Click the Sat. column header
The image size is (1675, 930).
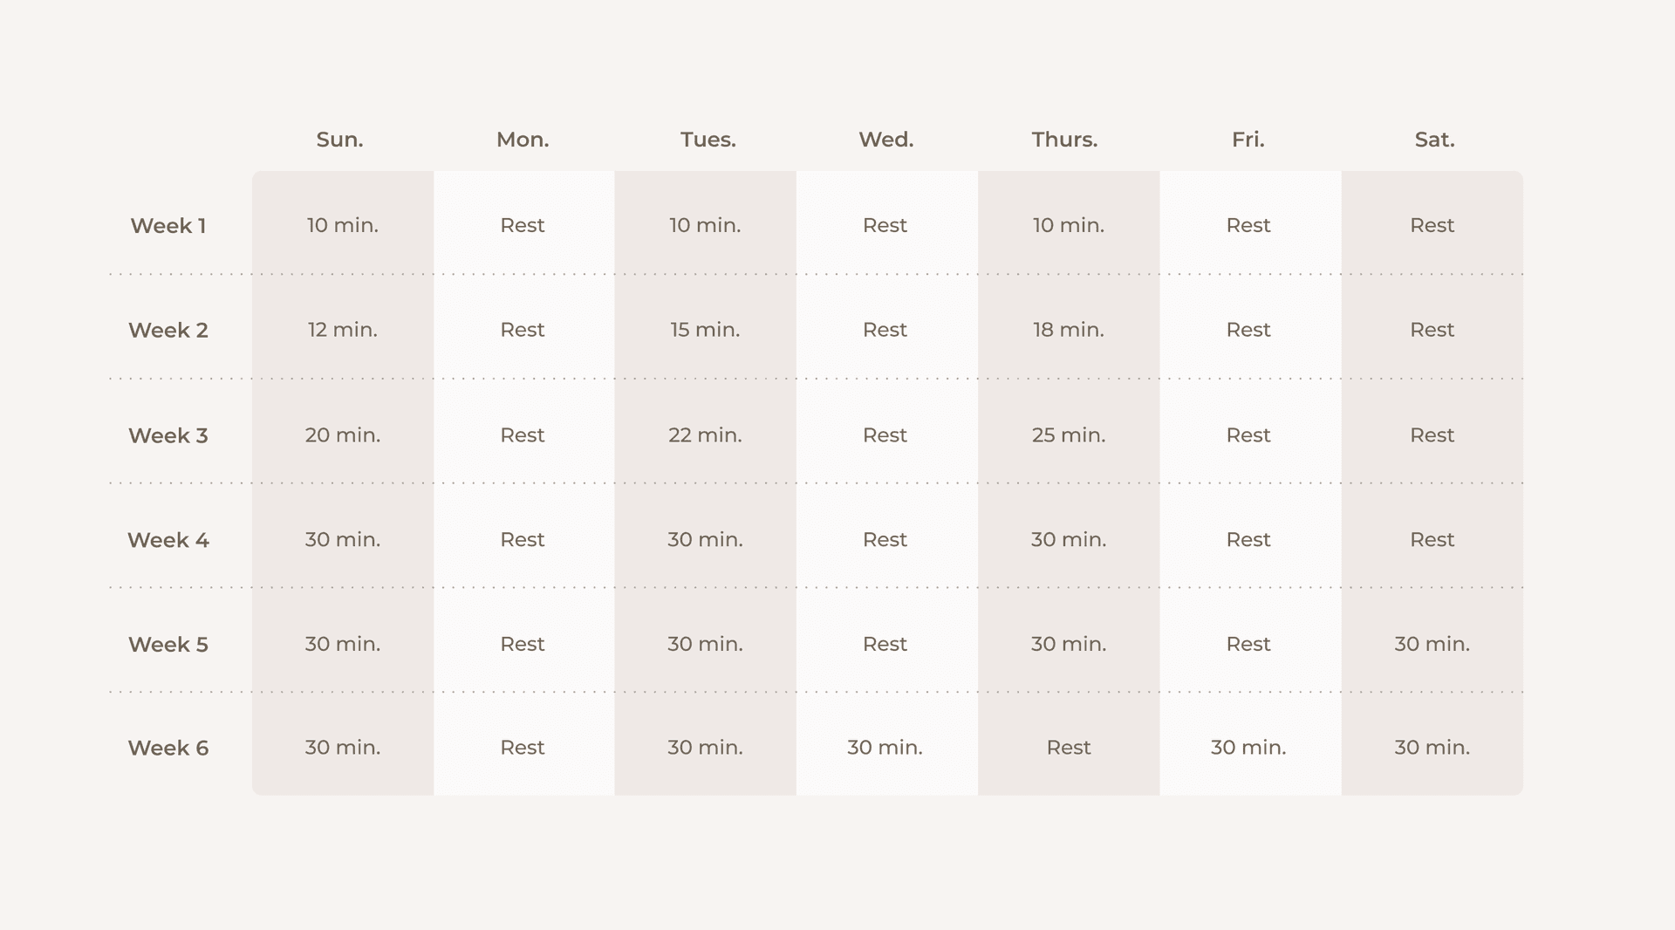coord(1434,140)
